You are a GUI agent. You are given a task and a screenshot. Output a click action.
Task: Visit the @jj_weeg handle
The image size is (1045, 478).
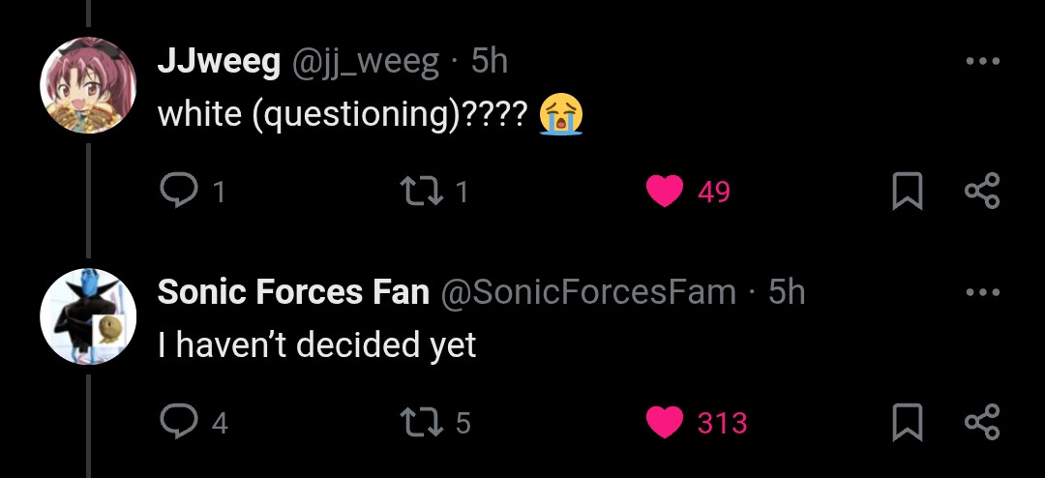coord(363,63)
